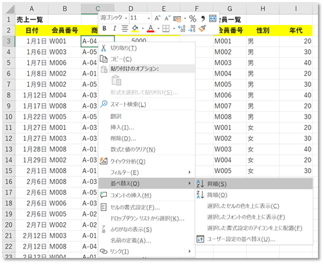The height and width of the screenshot is (264, 324).
Task: Choose 昇順(S) ascending sort
Action: tap(254, 184)
